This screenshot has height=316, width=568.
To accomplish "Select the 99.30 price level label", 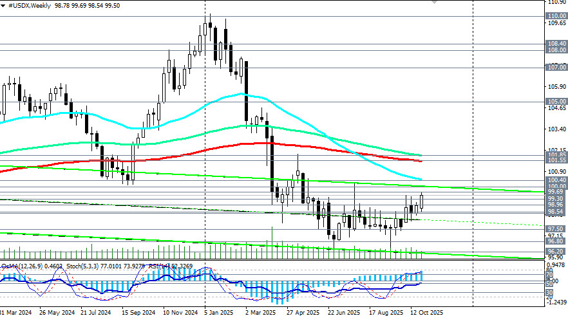I will coord(556,199).
